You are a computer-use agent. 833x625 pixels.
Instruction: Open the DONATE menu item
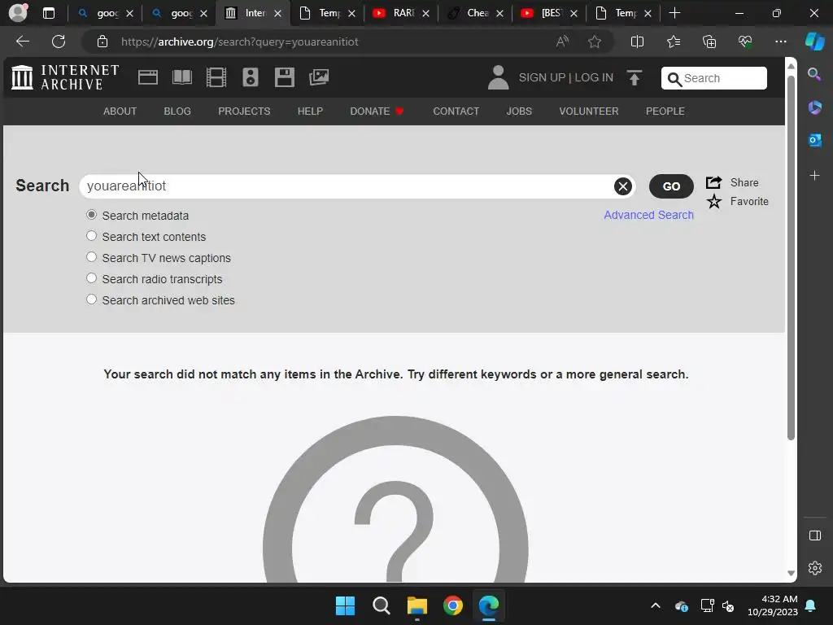[x=377, y=111]
